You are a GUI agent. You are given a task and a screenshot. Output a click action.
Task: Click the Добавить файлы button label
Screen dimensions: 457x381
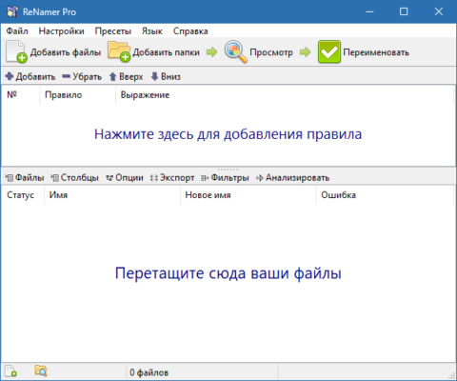click(66, 52)
